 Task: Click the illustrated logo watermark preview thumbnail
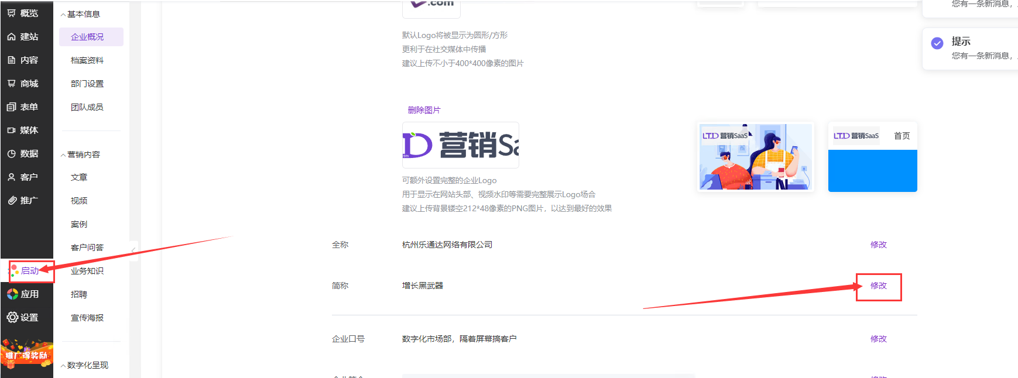point(756,157)
